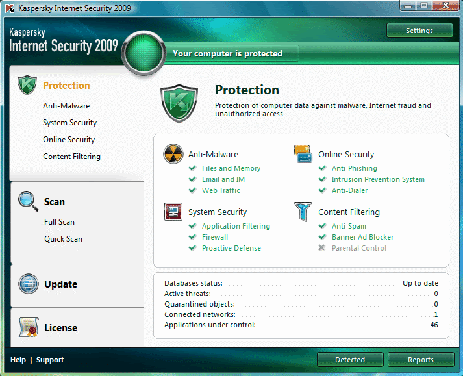Click the Support link

pos(50,360)
